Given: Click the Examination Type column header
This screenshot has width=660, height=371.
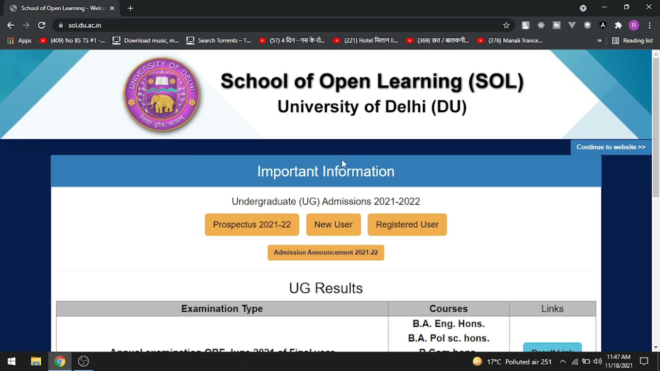Looking at the screenshot, I should click(222, 309).
